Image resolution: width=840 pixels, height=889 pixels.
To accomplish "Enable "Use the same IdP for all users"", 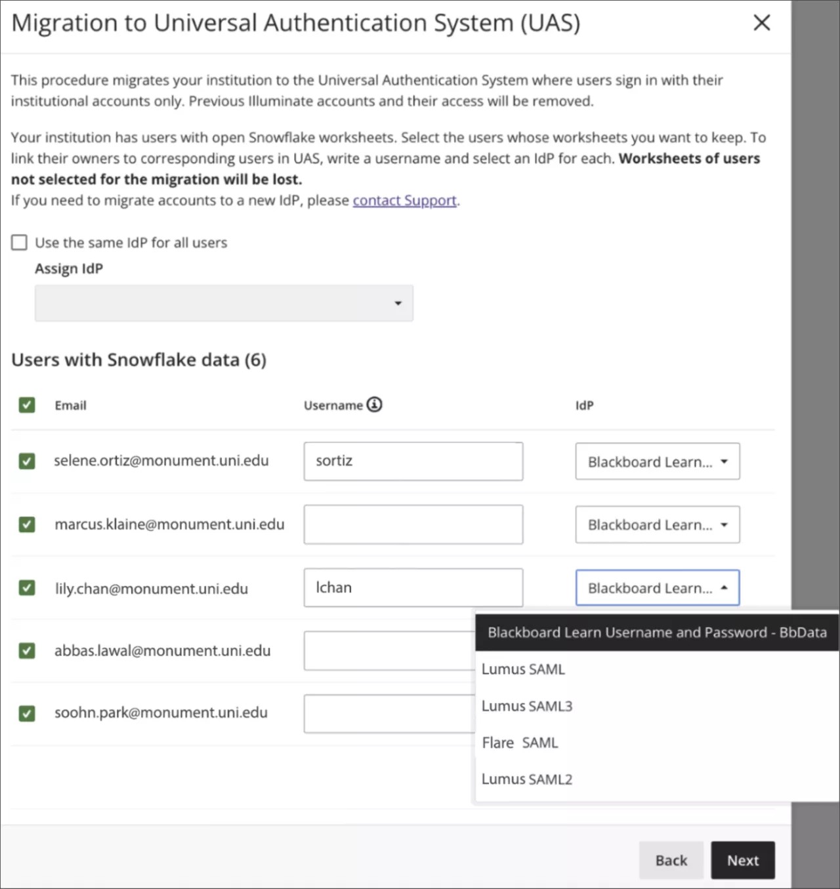I will click(19, 242).
